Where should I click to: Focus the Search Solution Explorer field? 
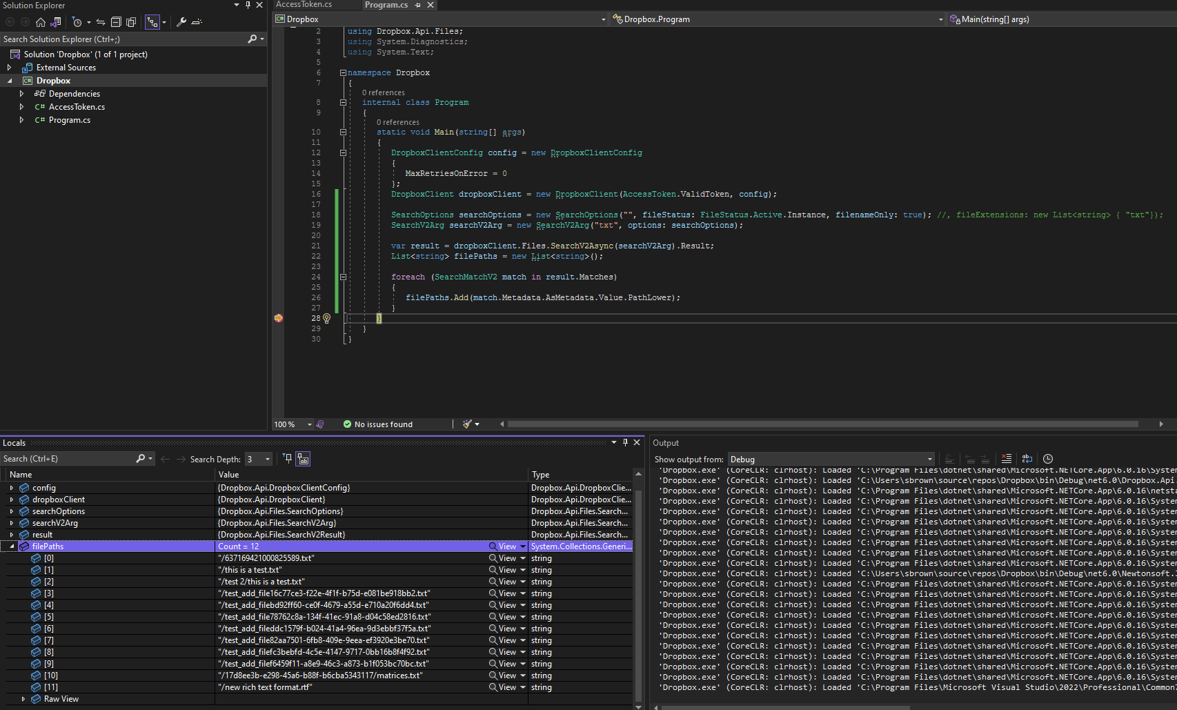[124, 39]
